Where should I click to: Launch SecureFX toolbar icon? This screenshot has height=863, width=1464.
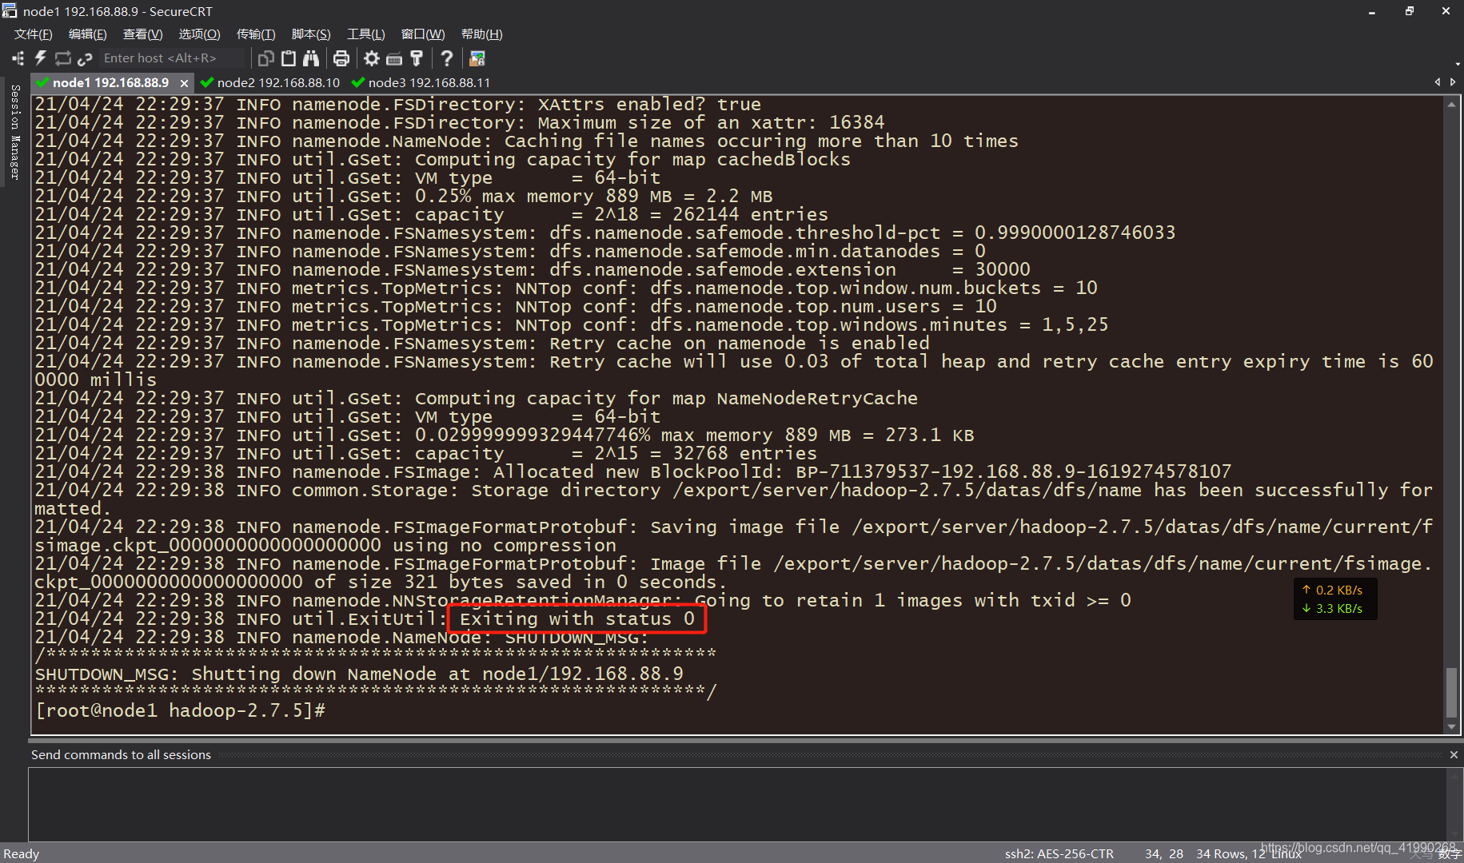[477, 58]
